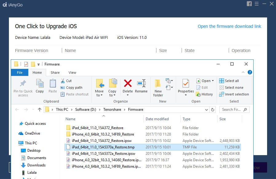276x179 pixels.
Task: Click This PC in address path
Action: pyautogui.click(x=62, y=110)
